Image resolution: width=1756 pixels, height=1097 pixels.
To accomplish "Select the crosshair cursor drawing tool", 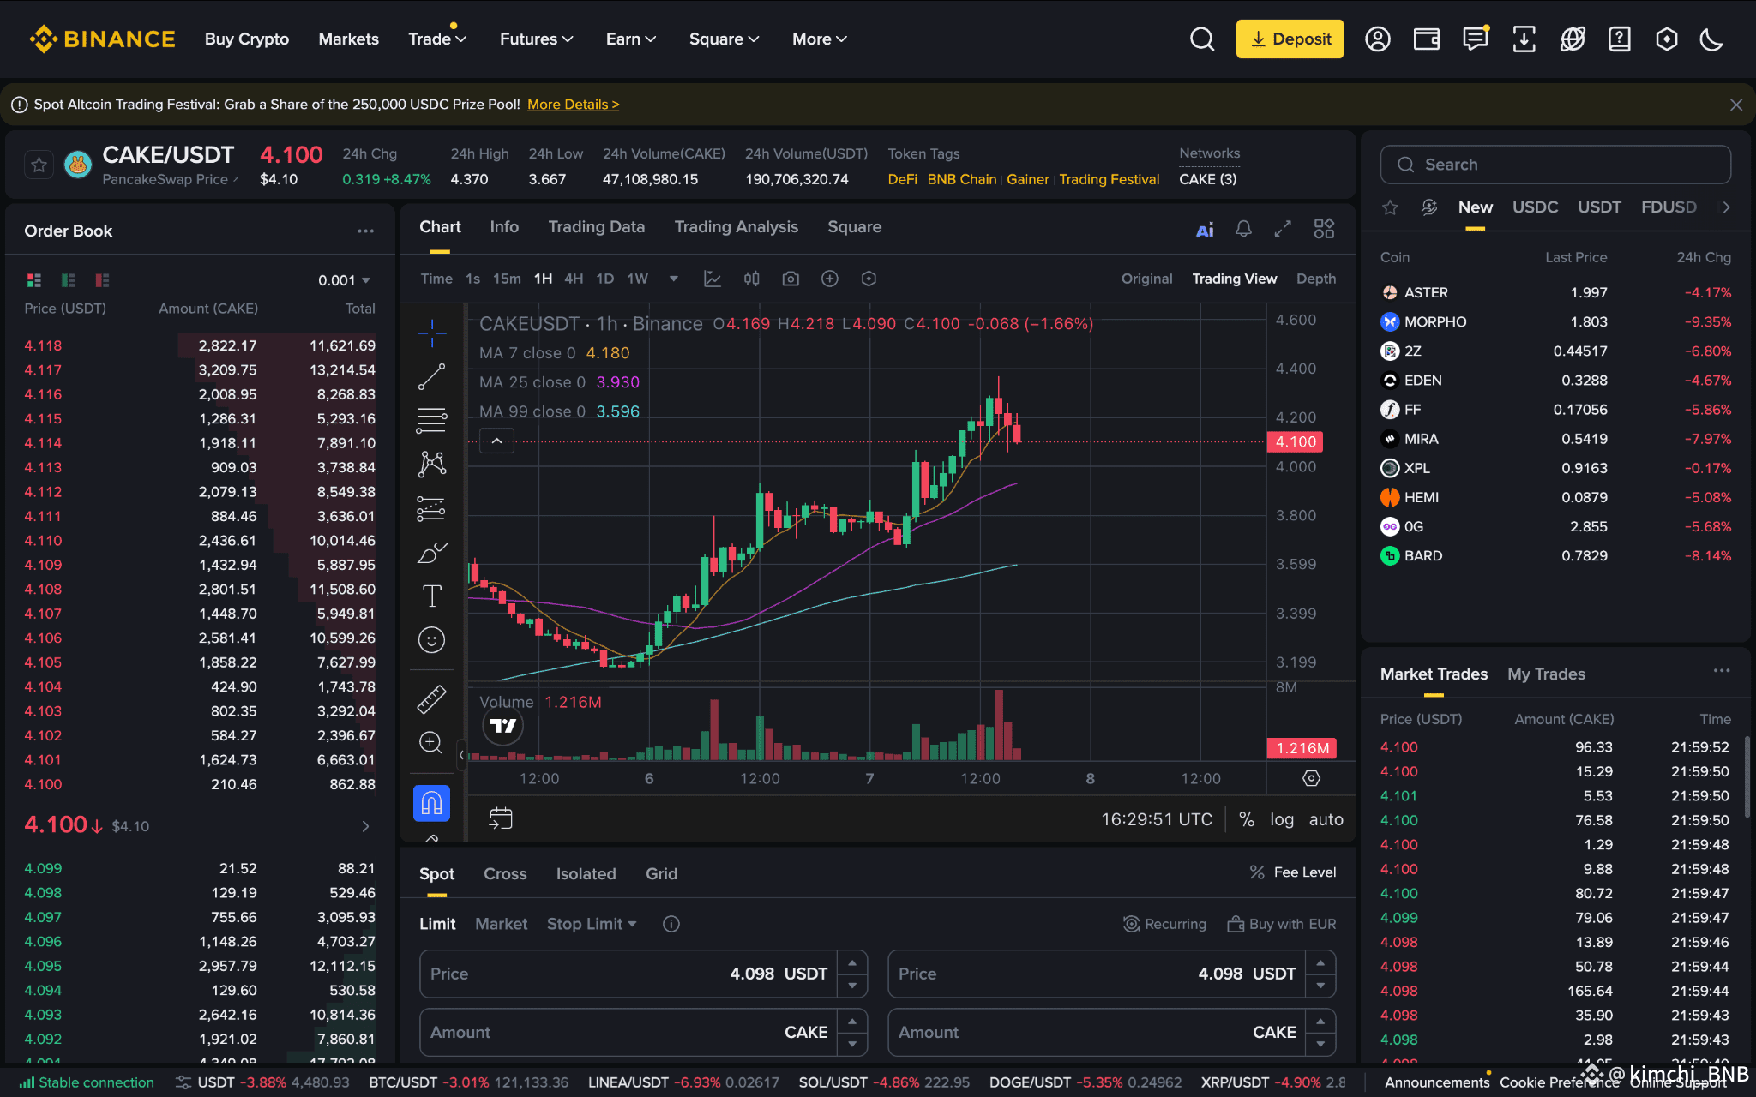I will tap(431, 333).
